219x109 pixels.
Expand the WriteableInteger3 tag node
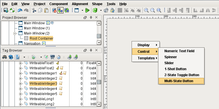click(21, 84)
